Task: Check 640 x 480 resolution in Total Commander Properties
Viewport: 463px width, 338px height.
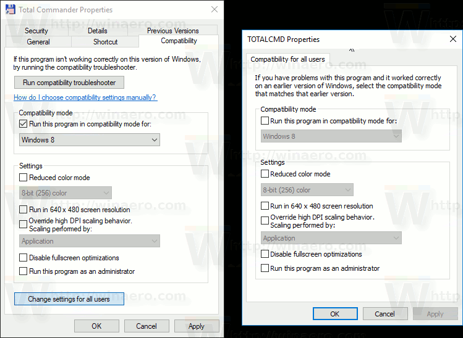Action: coord(23,210)
